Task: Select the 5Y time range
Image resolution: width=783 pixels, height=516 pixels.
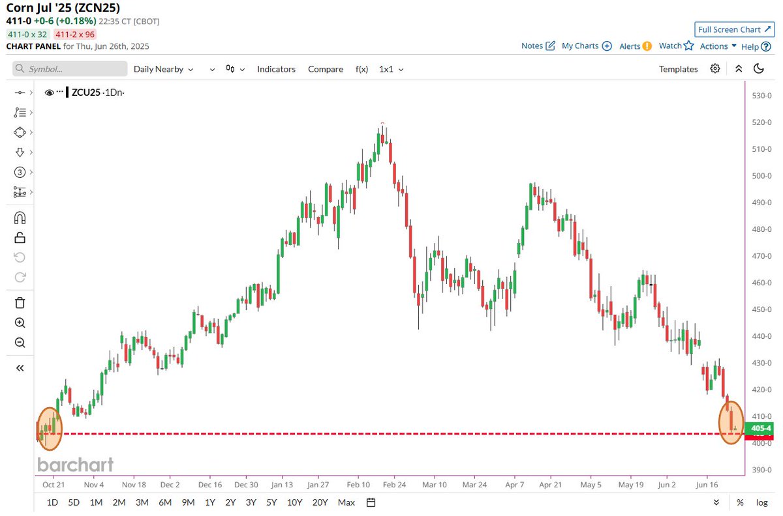Action: (x=271, y=502)
